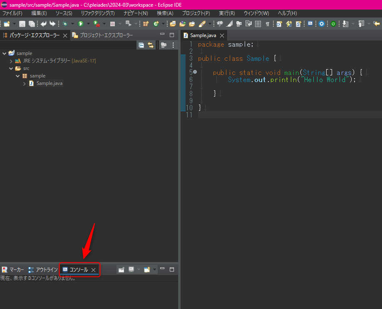
Task: Click Open Console icon in console toolbar
Action: [x=147, y=269]
